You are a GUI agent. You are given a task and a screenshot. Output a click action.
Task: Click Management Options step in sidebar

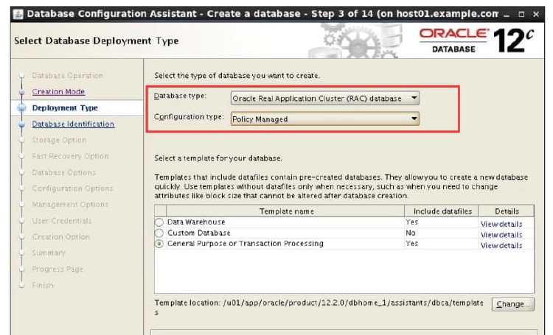(x=70, y=205)
